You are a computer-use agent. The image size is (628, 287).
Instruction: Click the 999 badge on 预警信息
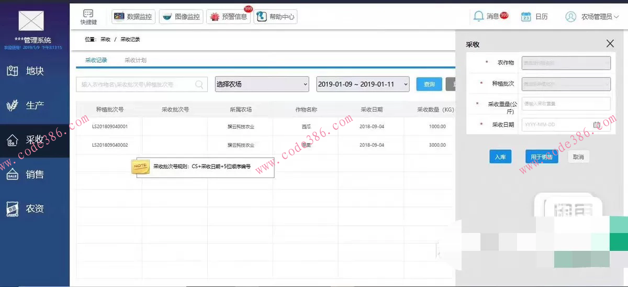249,9
